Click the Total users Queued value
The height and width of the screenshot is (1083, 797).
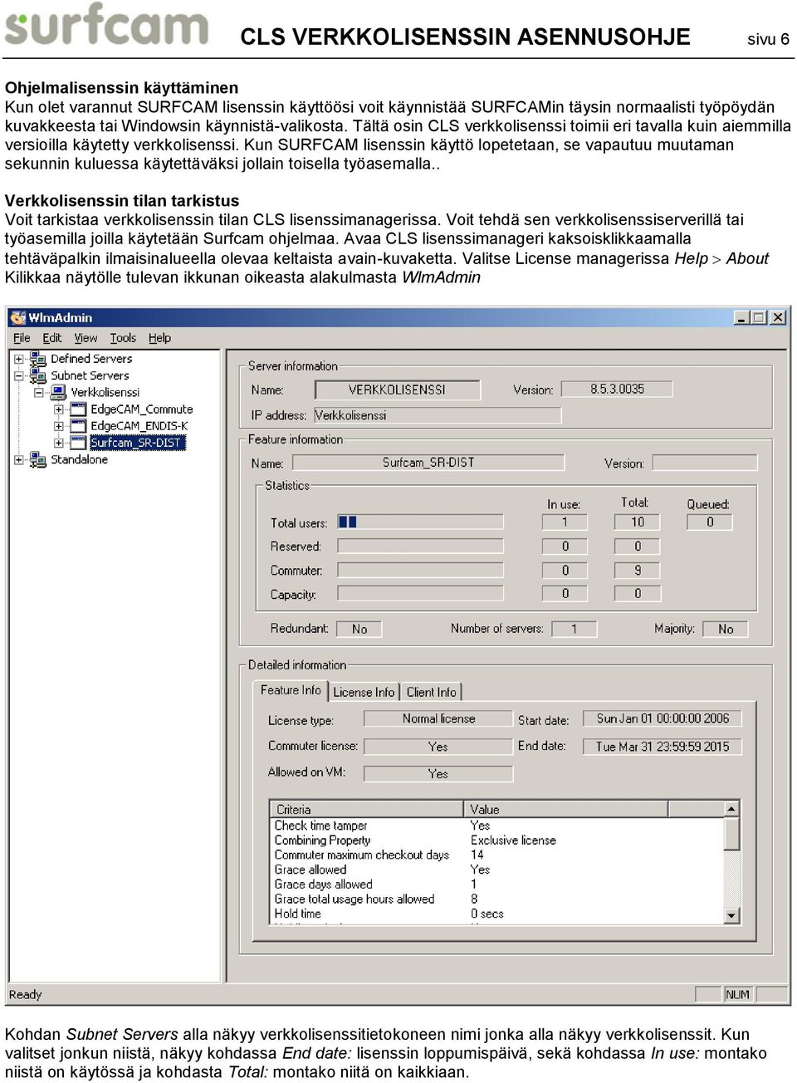pos(710,522)
